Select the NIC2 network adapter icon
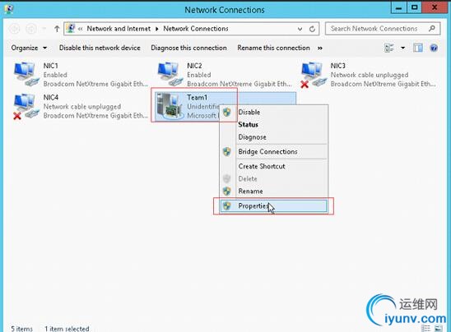The image size is (451, 332). point(170,74)
